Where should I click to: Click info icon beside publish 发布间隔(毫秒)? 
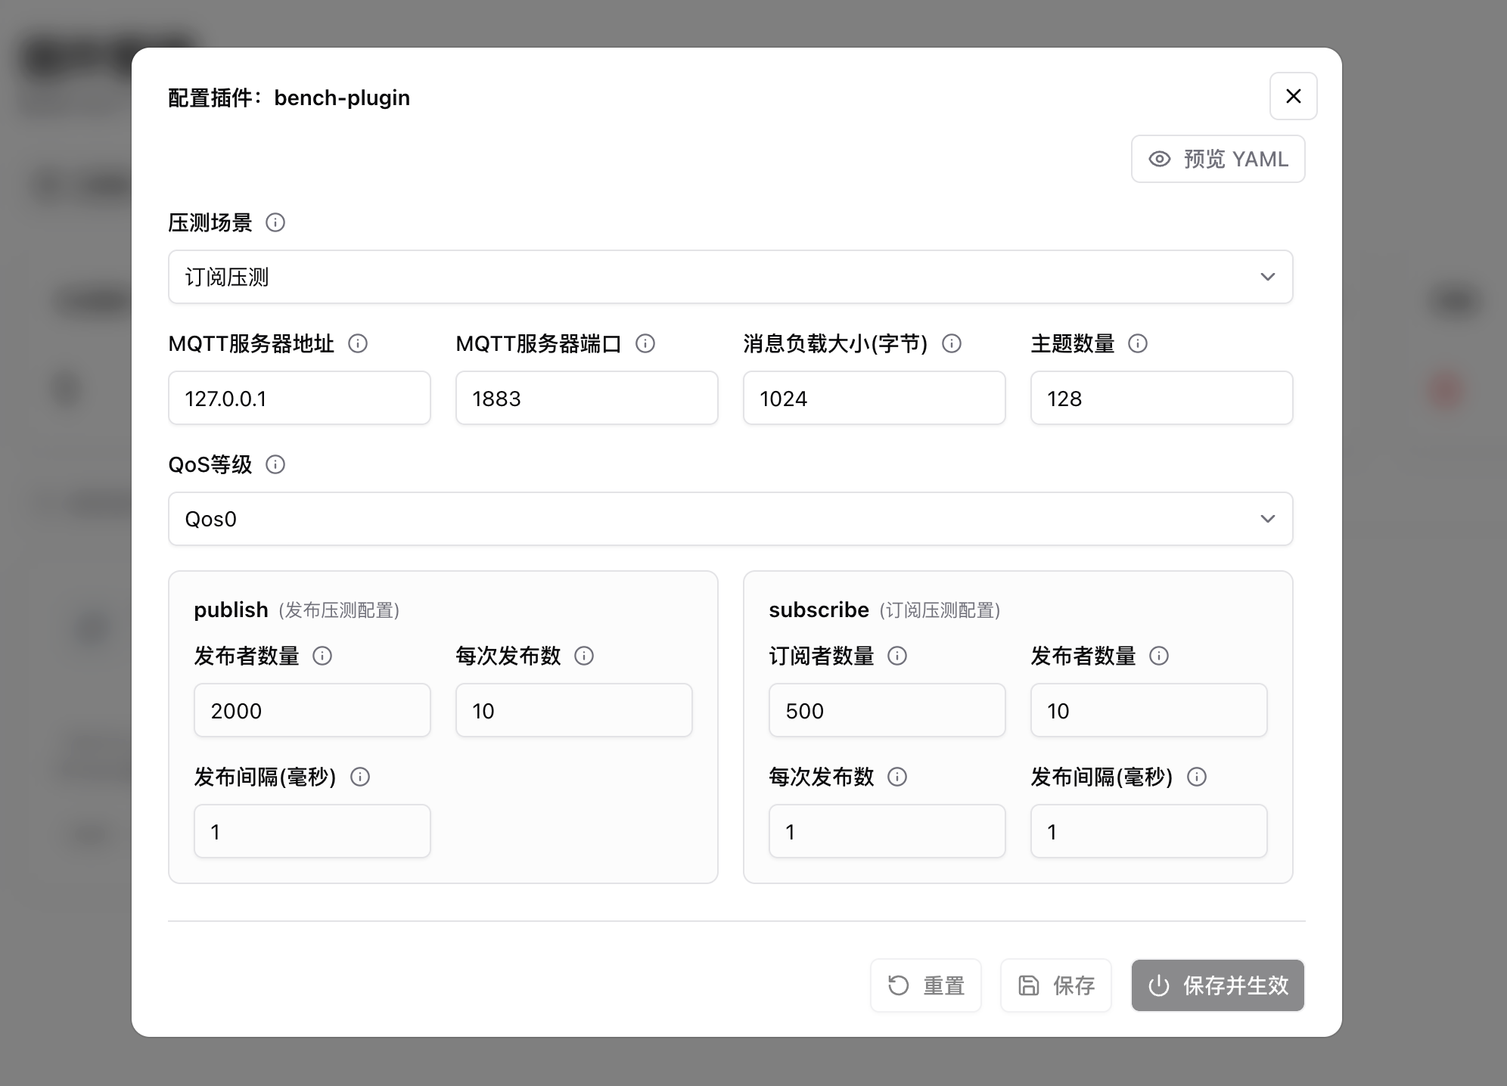[360, 777]
